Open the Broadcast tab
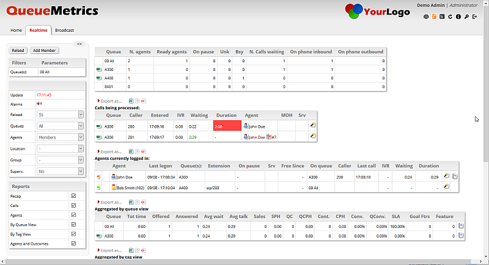Image resolution: width=489 pixels, height=265 pixels. [64, 30]
